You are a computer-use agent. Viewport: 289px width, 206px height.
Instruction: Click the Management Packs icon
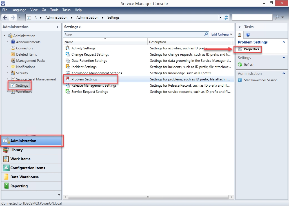pyautogui.click(x=13, y=61)
